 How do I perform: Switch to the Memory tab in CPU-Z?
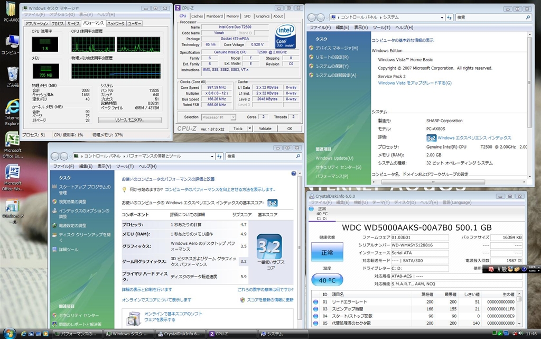coord(232,16)
